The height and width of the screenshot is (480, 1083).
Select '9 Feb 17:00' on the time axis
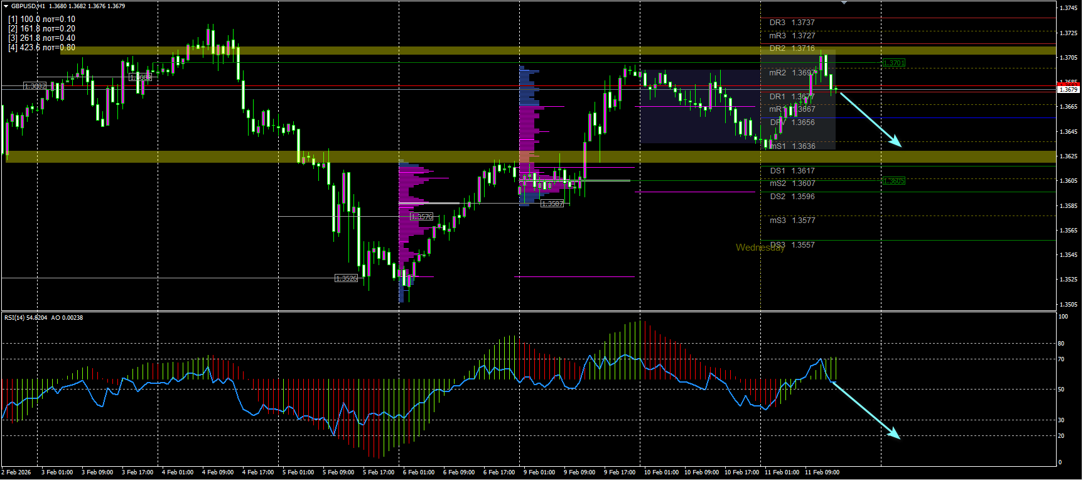click(x=620, y=472)
